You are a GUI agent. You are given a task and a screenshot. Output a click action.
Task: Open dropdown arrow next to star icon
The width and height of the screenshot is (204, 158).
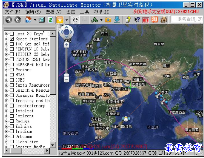[x=67, y=20]
